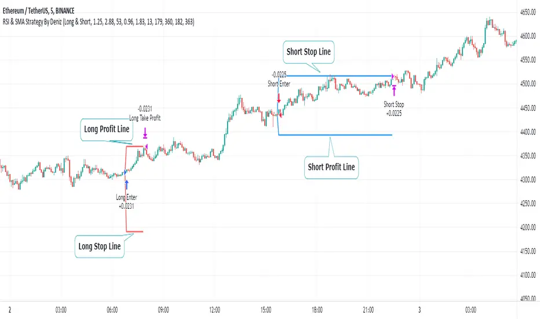The width and height of the screenshot is (540, 319).
Task: Click the lower blue short profit horizontal line
Action: [x=336, y=135]
